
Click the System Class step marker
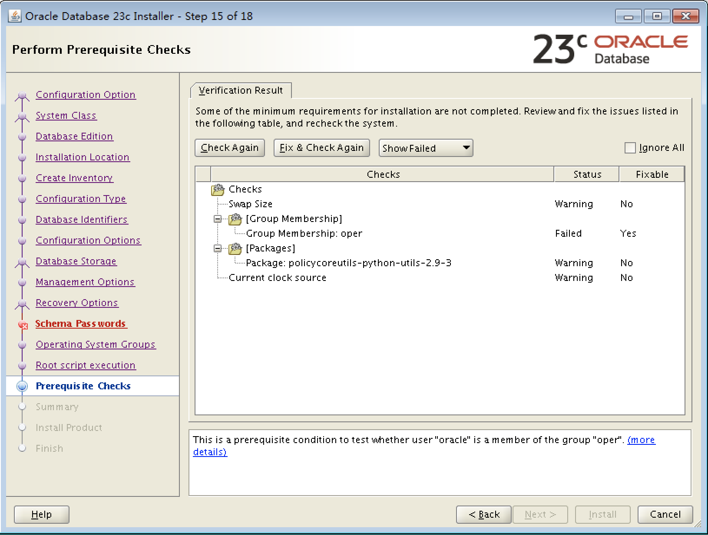tap(22, 116)
